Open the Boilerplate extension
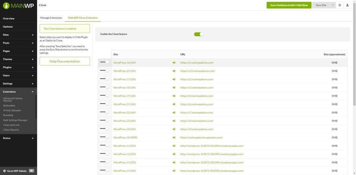 click(x=9, y=106)
